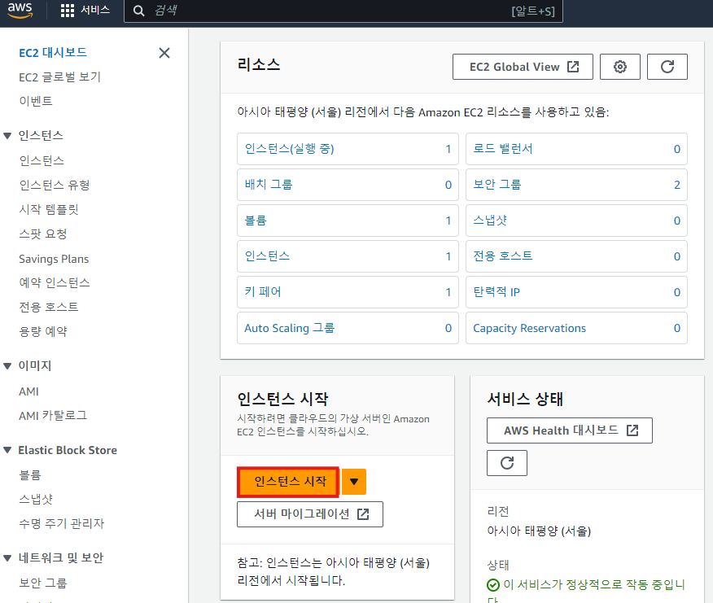Open resource settings gear icon
This screenshot has height=603, width=713.
pos(619,67)
